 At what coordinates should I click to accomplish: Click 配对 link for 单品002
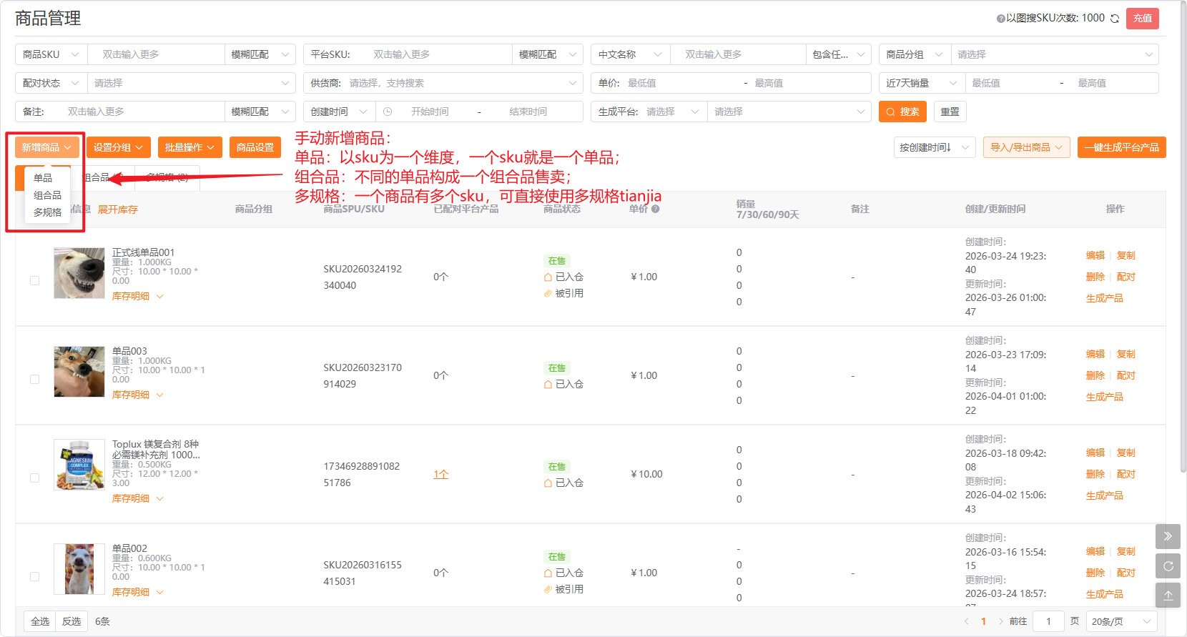(1126, 573)
